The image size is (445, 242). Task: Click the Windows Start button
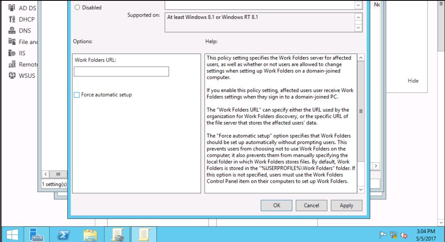(x=12, y=234)
